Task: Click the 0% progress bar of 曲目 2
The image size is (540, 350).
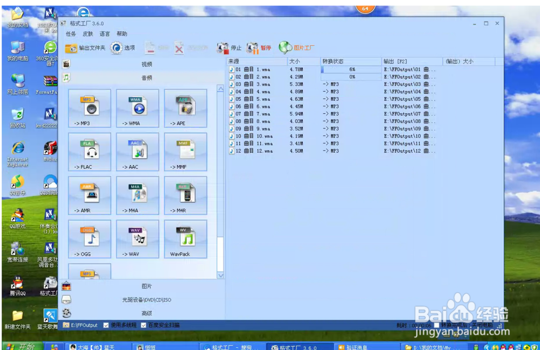Action: tap(351, 77)
